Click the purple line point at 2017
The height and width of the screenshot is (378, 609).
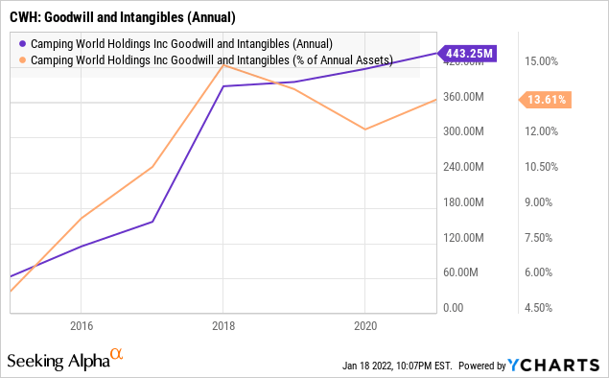click(x=152, y=222)
